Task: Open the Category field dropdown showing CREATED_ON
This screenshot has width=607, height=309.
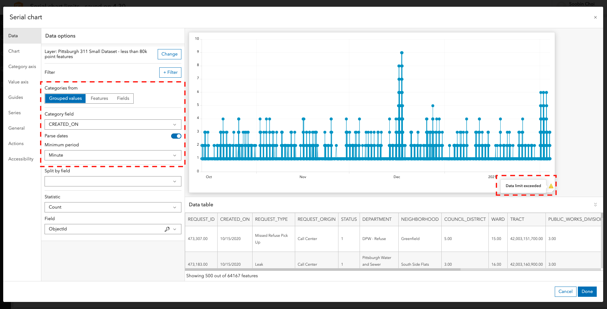Action: 112,124
